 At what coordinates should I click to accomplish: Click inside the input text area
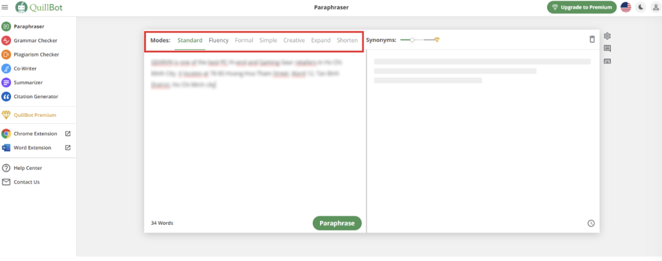tap(255, 133)
